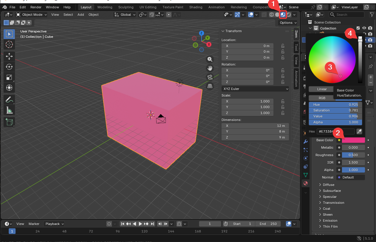Open the Object Mode dropdown
This screenshot has height=242, width=376.
click(32, 15)
